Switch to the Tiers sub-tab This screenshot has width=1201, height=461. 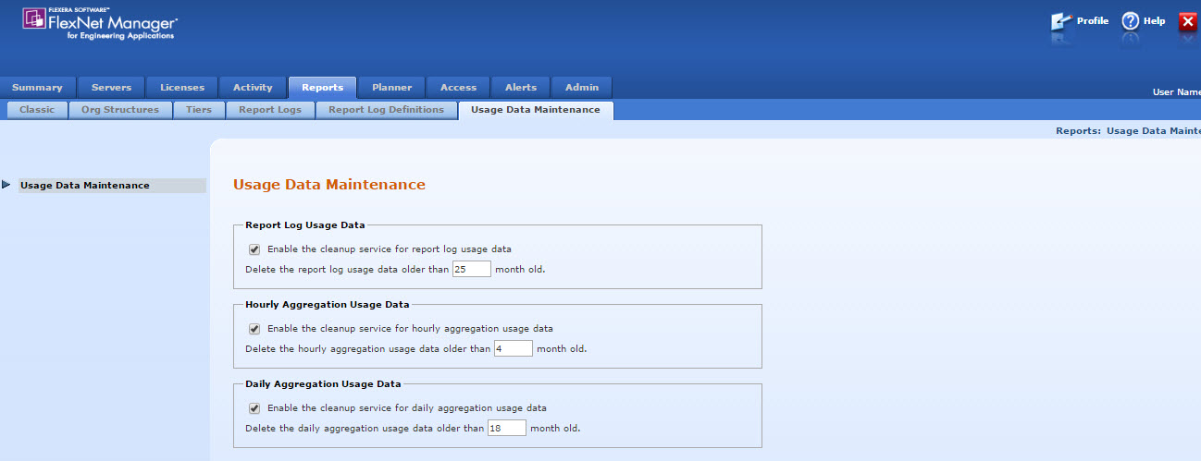coord(198,110)
